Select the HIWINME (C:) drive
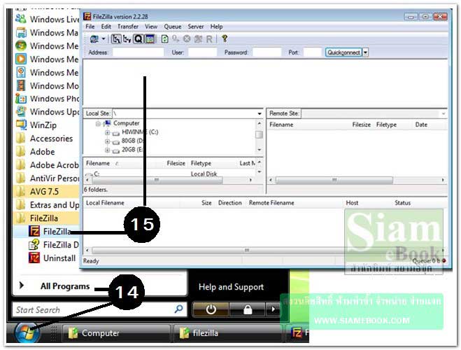Image resolution: width=461 pixels, height=350 pixels. [x=140, y=132]
